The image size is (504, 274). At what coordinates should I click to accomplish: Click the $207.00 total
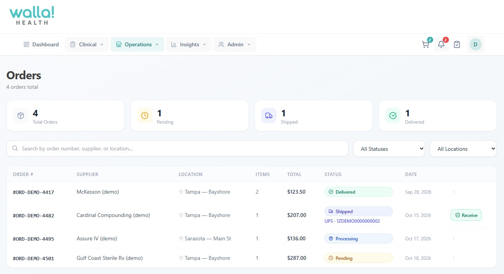tap(297, 215)
